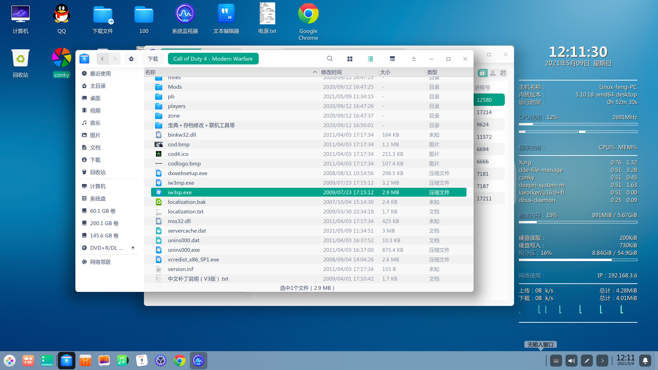Open the file manager hamburger menu
The image size is (658, 370).
[x=414, y=59]
